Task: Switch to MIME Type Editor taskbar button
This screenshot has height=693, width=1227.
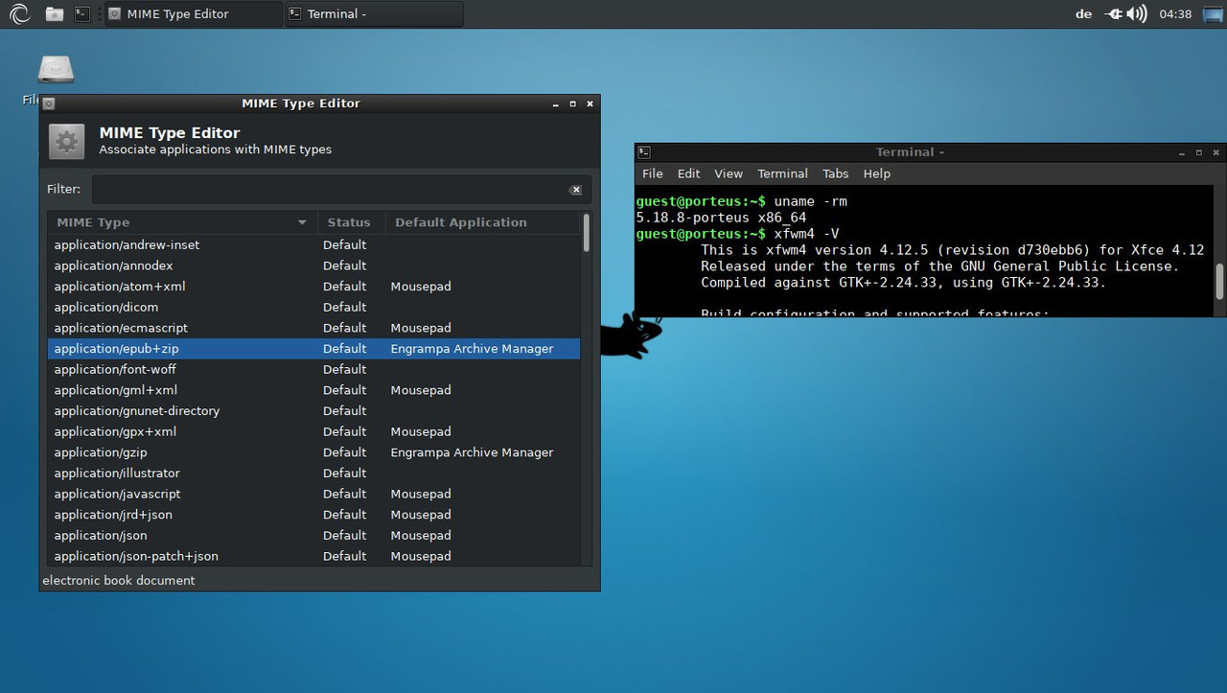Action: [x=193, y=14]
